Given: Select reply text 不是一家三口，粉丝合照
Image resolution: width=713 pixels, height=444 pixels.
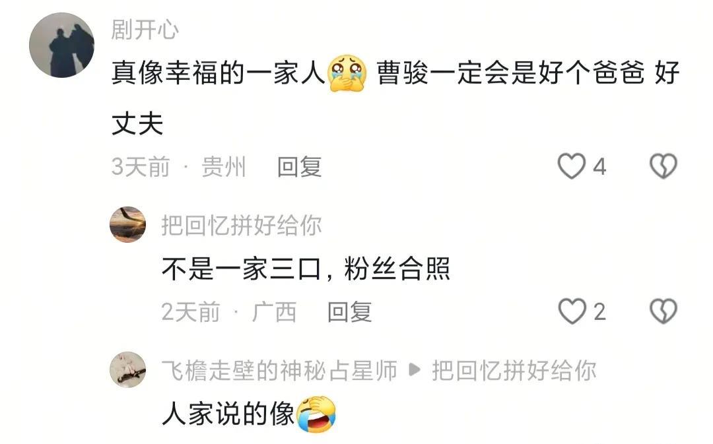Looking at the screenshot, I should 306,269.
